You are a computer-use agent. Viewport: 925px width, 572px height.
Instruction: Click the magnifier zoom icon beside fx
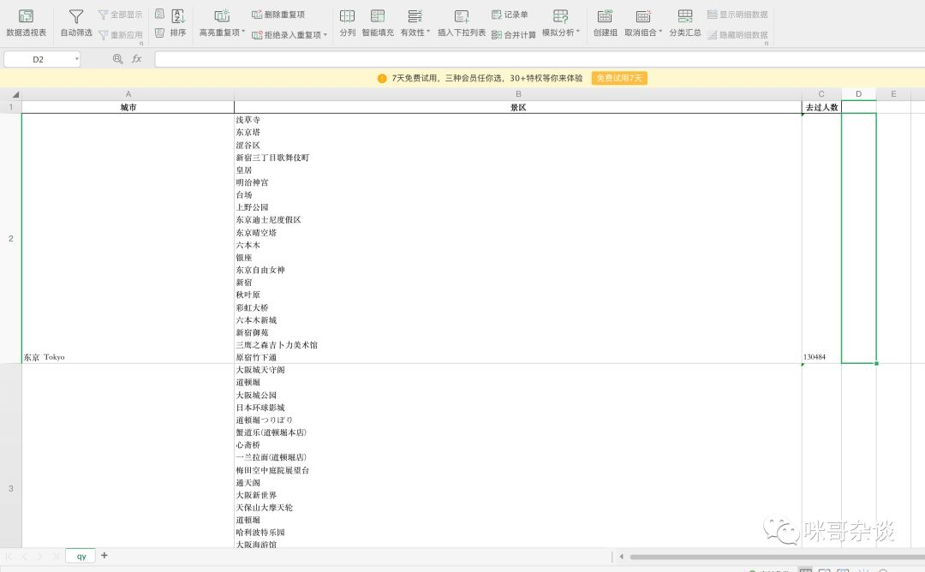(117, 59)
